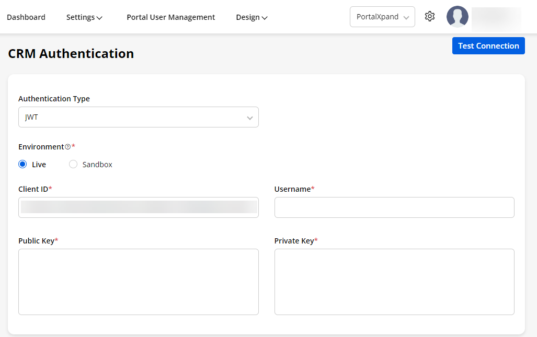
Task: Open Portal User Management page
Action: tap(170, 17)
